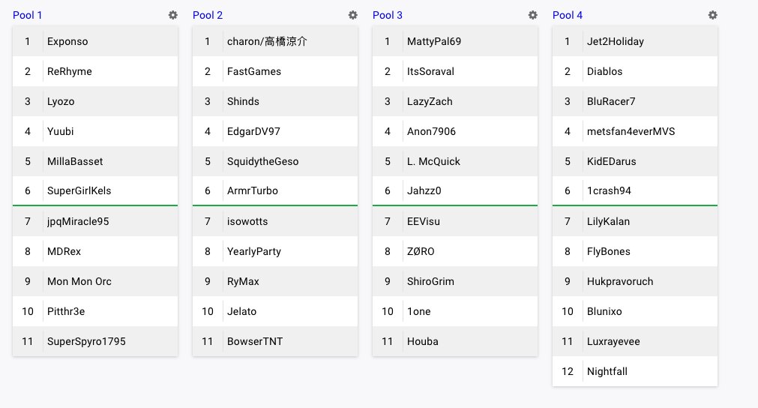
Task: Open Pool 2 settings gear
Action: tap(353, 15)
